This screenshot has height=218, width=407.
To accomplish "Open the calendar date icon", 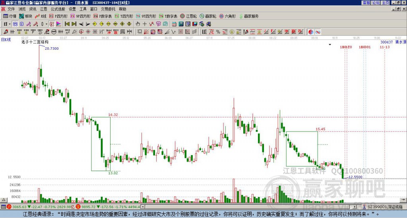I will click(x=174, y=24).
